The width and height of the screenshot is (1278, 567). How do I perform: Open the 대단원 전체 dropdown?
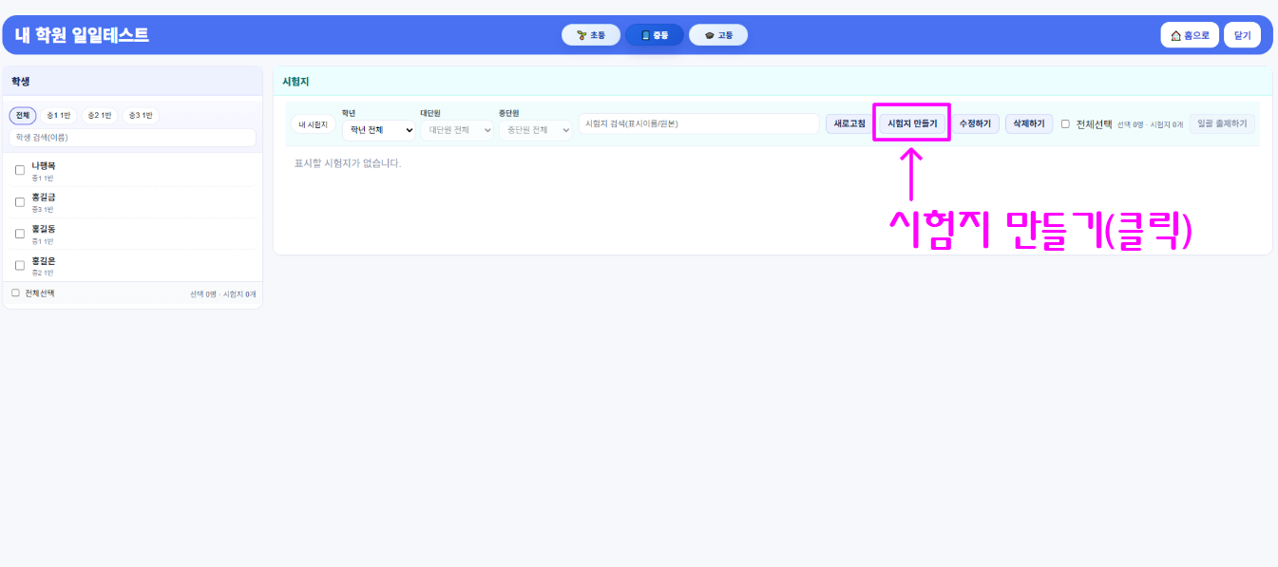click(x=457, y=129)
